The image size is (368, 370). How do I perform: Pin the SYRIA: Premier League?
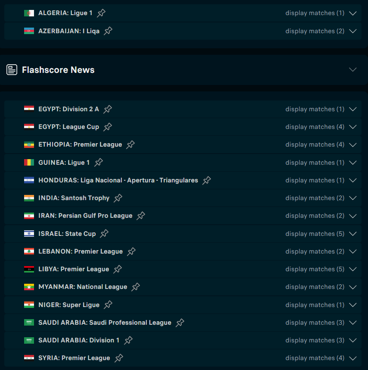point(119,358)
